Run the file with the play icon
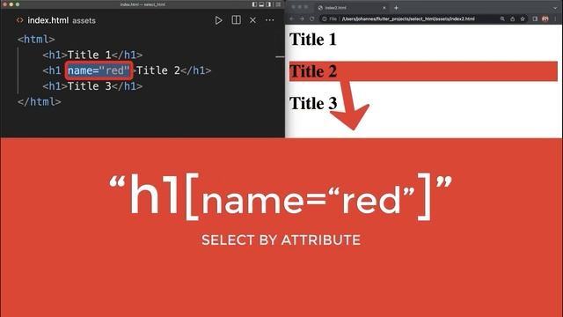Image resolution: width=563 pixels, height=317 pixels. point(218,20)
